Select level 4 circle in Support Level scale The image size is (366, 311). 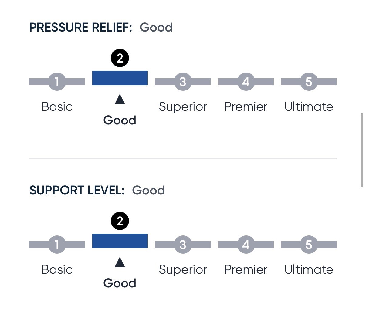[246, 245]
